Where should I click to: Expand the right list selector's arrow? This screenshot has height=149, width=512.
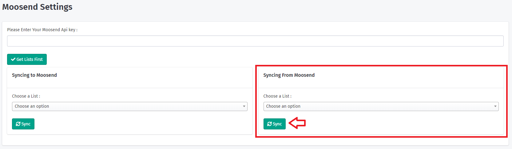point(495,106)
